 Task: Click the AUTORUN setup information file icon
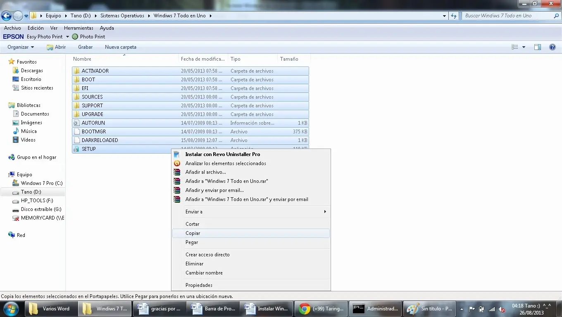(x=76, y=123)
